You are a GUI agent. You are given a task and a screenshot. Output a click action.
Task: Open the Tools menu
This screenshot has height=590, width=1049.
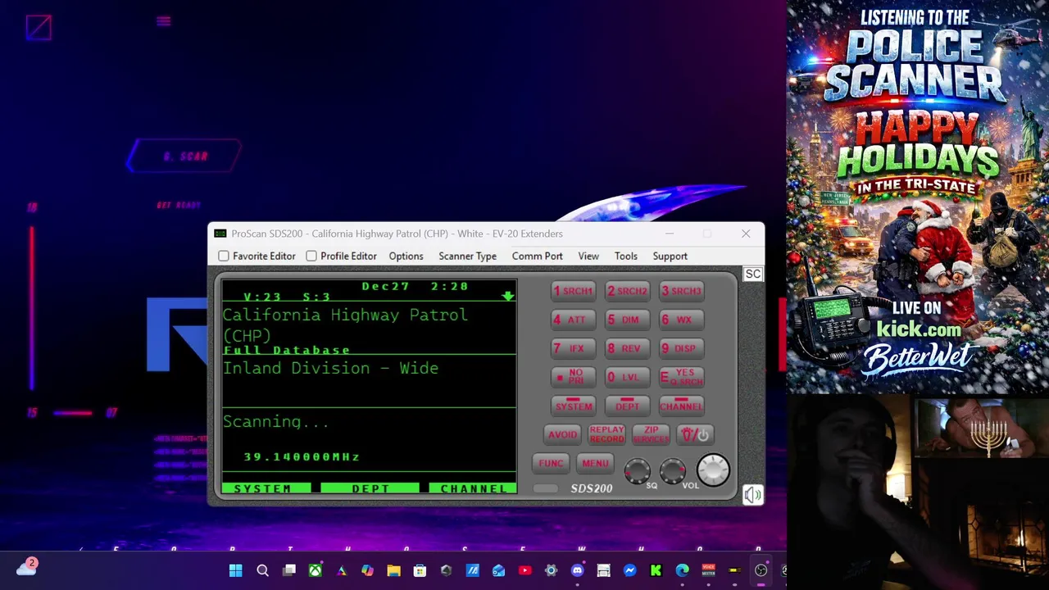[626, 256]
